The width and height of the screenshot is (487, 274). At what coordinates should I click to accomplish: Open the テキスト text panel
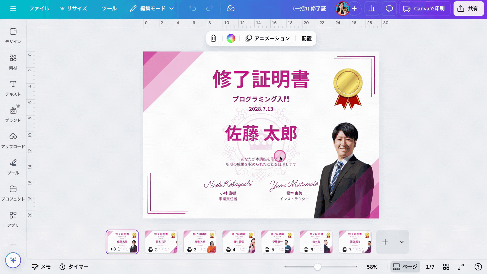click(13, 88)
